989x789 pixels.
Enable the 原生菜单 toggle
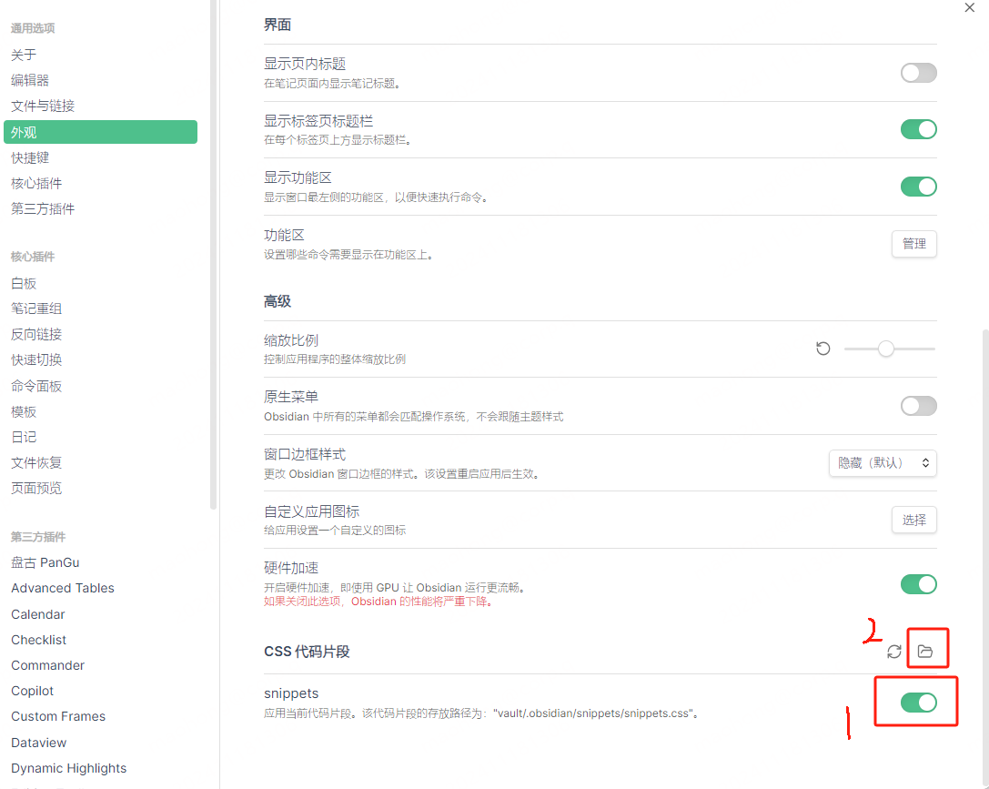pyautogui.click(x=918, y=406)
